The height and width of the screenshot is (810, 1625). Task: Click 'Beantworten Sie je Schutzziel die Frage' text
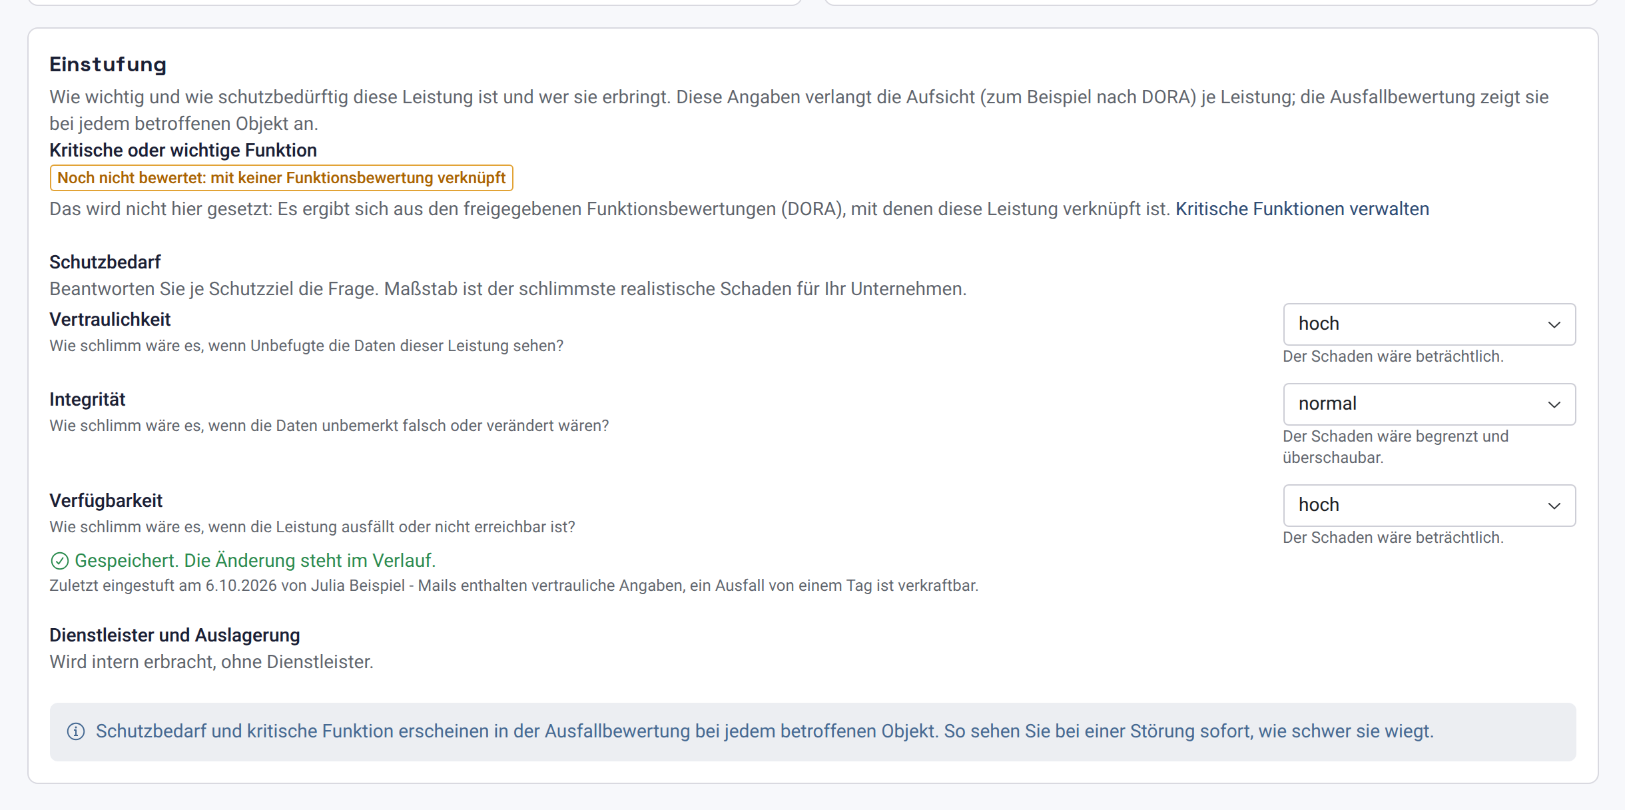508,289
